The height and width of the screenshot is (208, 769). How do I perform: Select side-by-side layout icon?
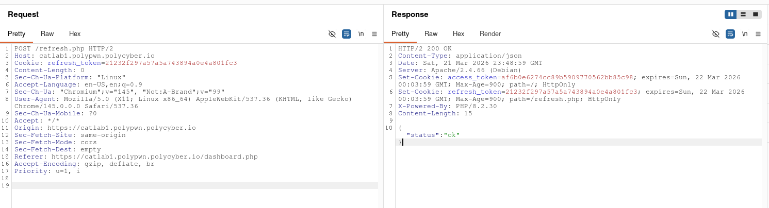pyautogui.click(x=730, y=14)
